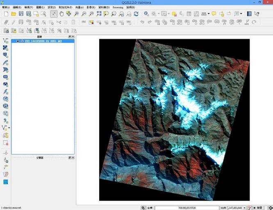Click the Add Raster Layer sidebar icon
The image size is (273, 210).
(5, 48)
